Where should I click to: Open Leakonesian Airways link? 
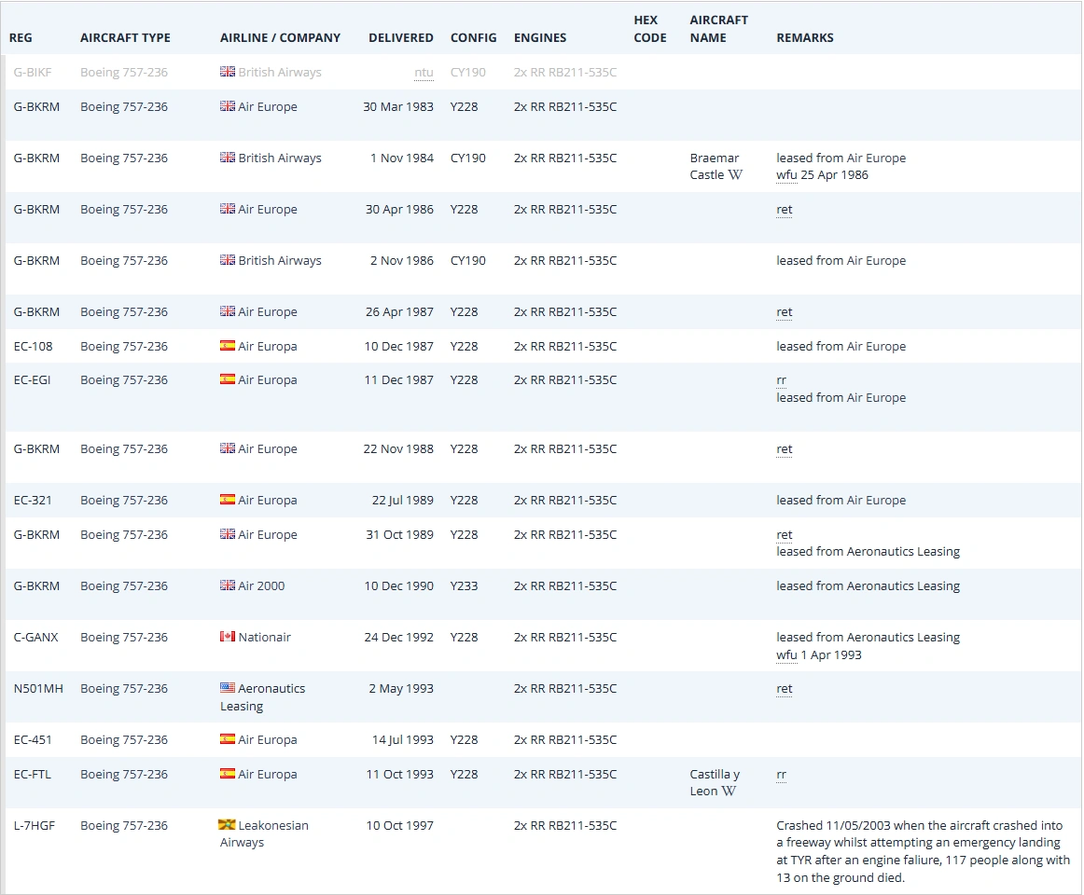click(265, 833)
